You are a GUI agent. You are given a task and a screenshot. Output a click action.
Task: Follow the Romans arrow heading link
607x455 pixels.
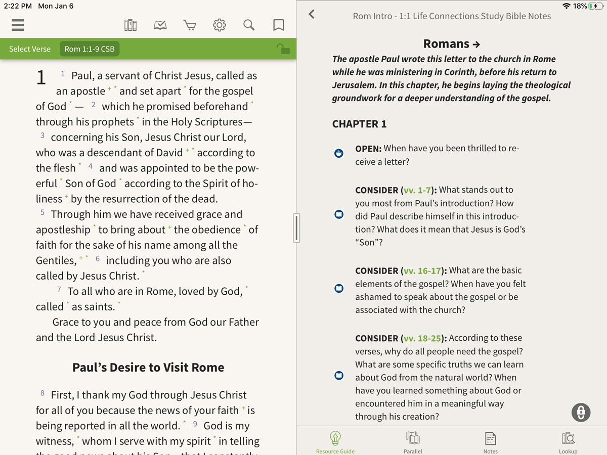pos(451,43)
